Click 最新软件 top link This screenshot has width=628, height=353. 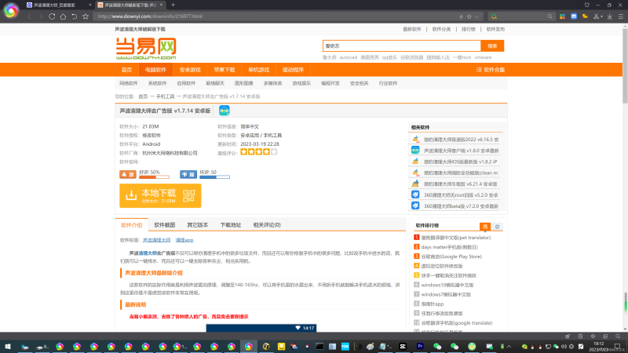pos(412,29)
